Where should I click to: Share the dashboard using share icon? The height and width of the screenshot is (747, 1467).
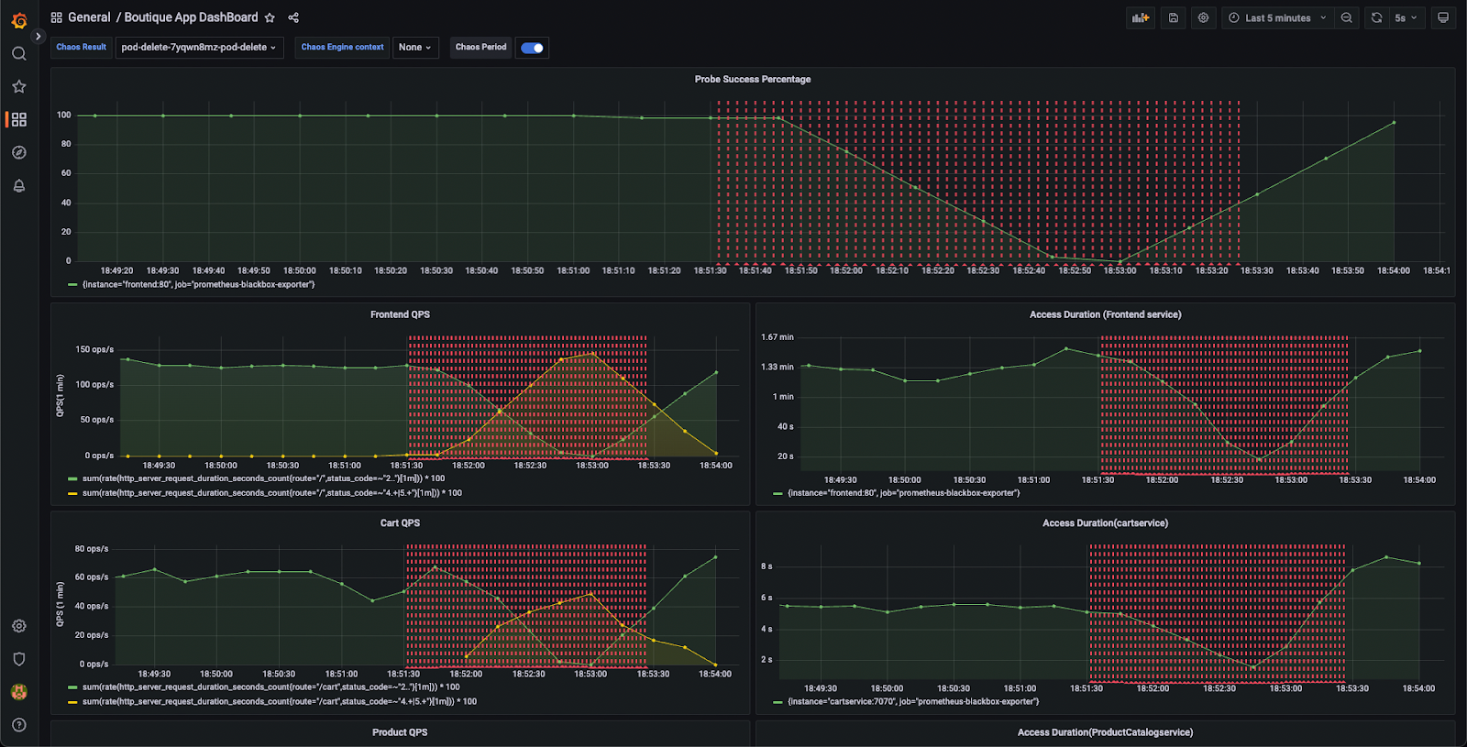[293, 17]
